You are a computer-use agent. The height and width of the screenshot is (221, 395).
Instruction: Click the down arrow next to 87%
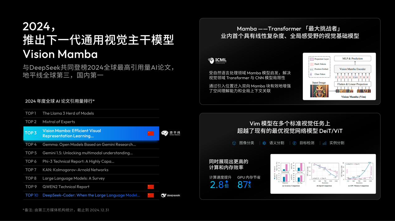(249, 183)
